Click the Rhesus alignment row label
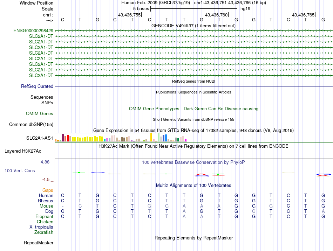 (46, 201)
